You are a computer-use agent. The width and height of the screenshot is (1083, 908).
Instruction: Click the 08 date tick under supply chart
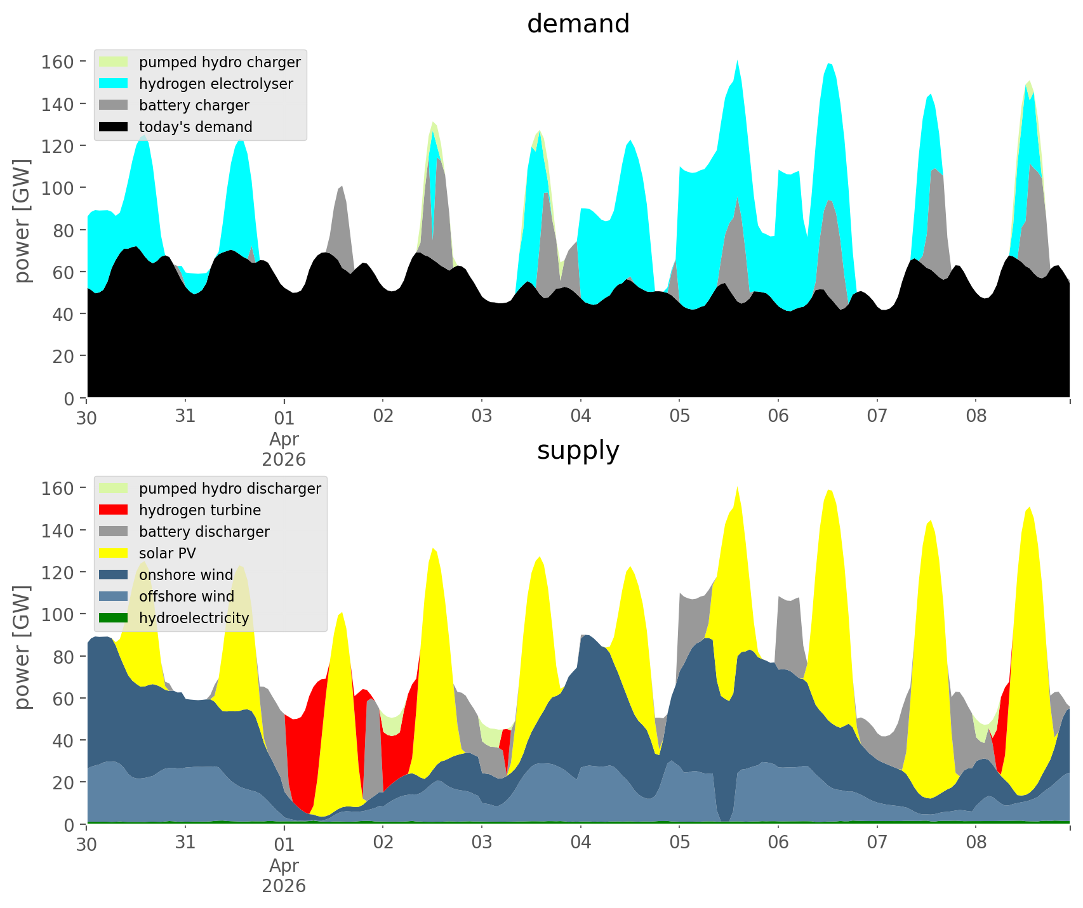coord(976,843)
